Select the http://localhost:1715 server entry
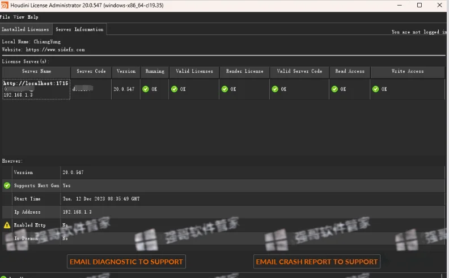 point(36,89)
